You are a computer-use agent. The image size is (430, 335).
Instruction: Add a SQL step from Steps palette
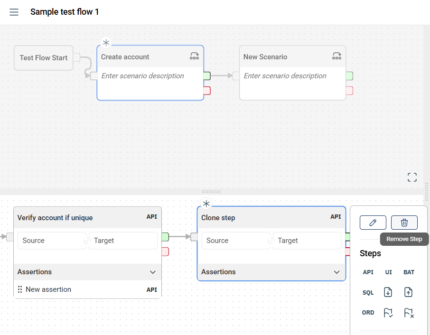(x=368, y=293)
